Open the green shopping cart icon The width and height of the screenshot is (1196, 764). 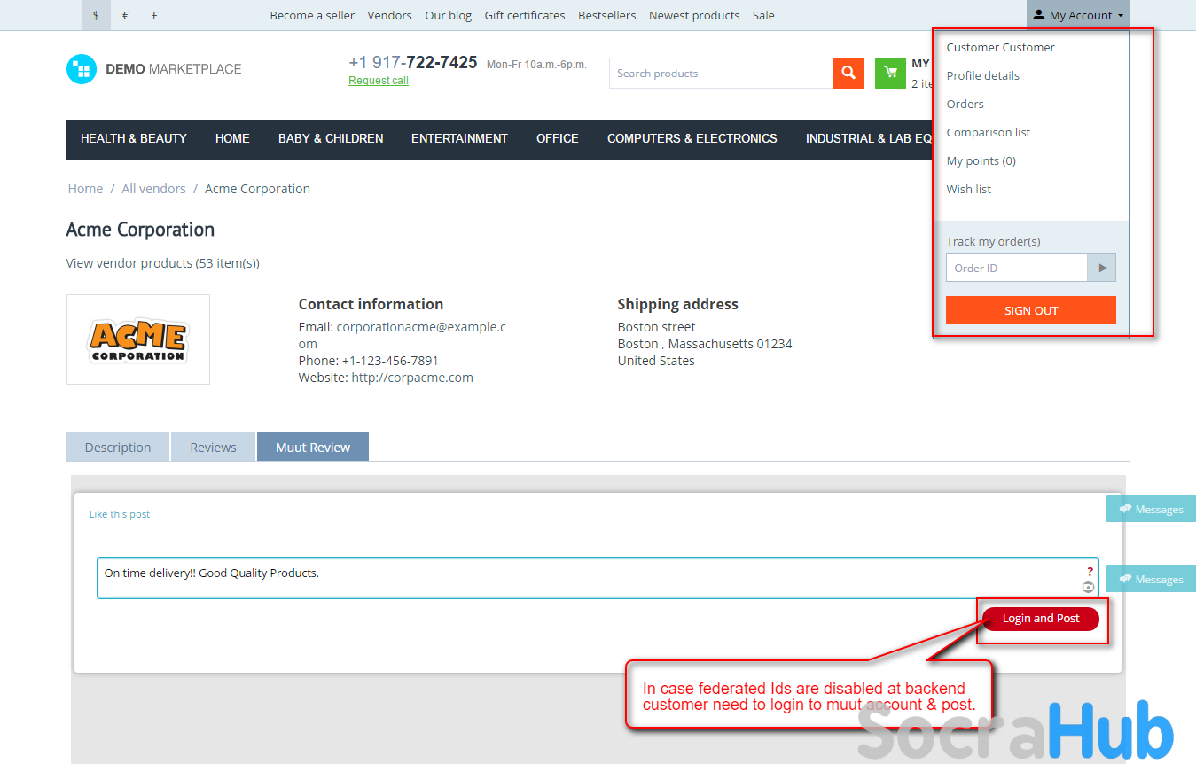[x=890, y=74]
